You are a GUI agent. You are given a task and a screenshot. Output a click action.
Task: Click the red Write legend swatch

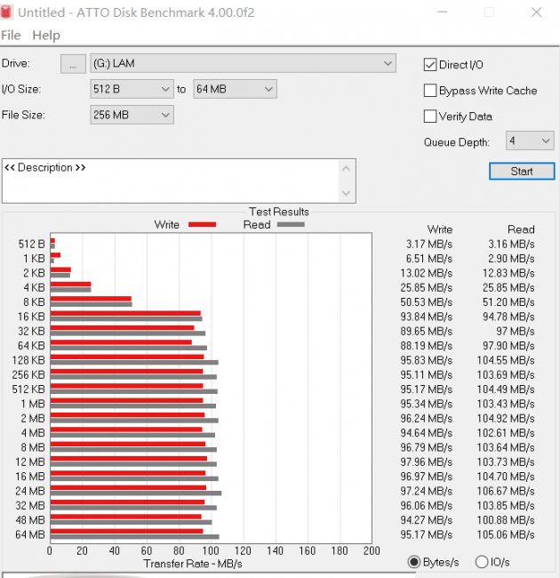coord(202,224)
